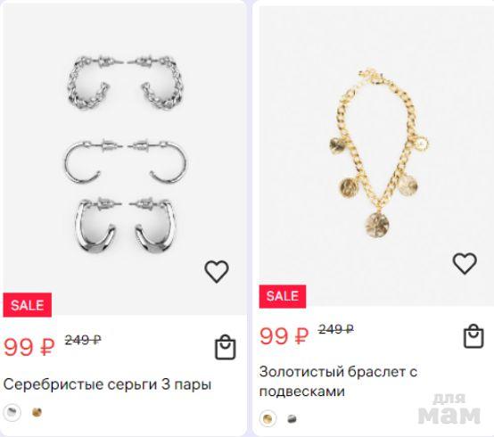The width and height of the screenshot is (494, 437).
Task: Favorite the gold bracelet with heart icon
Action: click(x=465, y=263)
